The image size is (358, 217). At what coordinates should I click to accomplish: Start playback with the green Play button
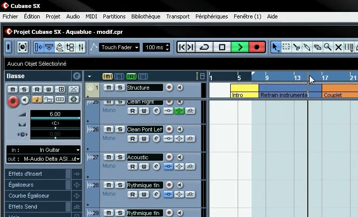[x=240, y=47]
